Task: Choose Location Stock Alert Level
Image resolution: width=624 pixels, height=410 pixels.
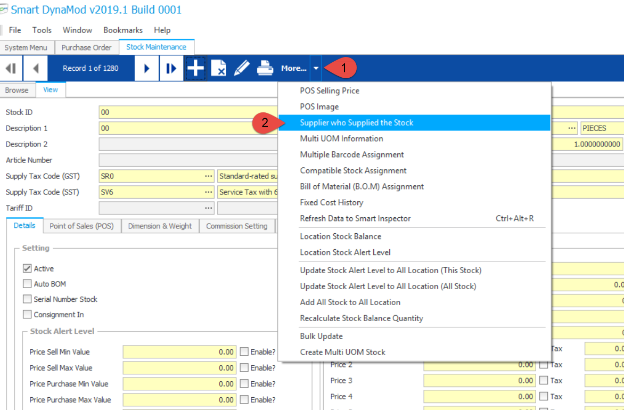Action: [x=414, y=252]
